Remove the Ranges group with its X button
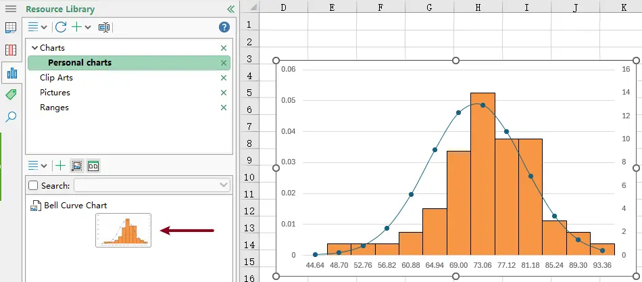 pos(224,108)
